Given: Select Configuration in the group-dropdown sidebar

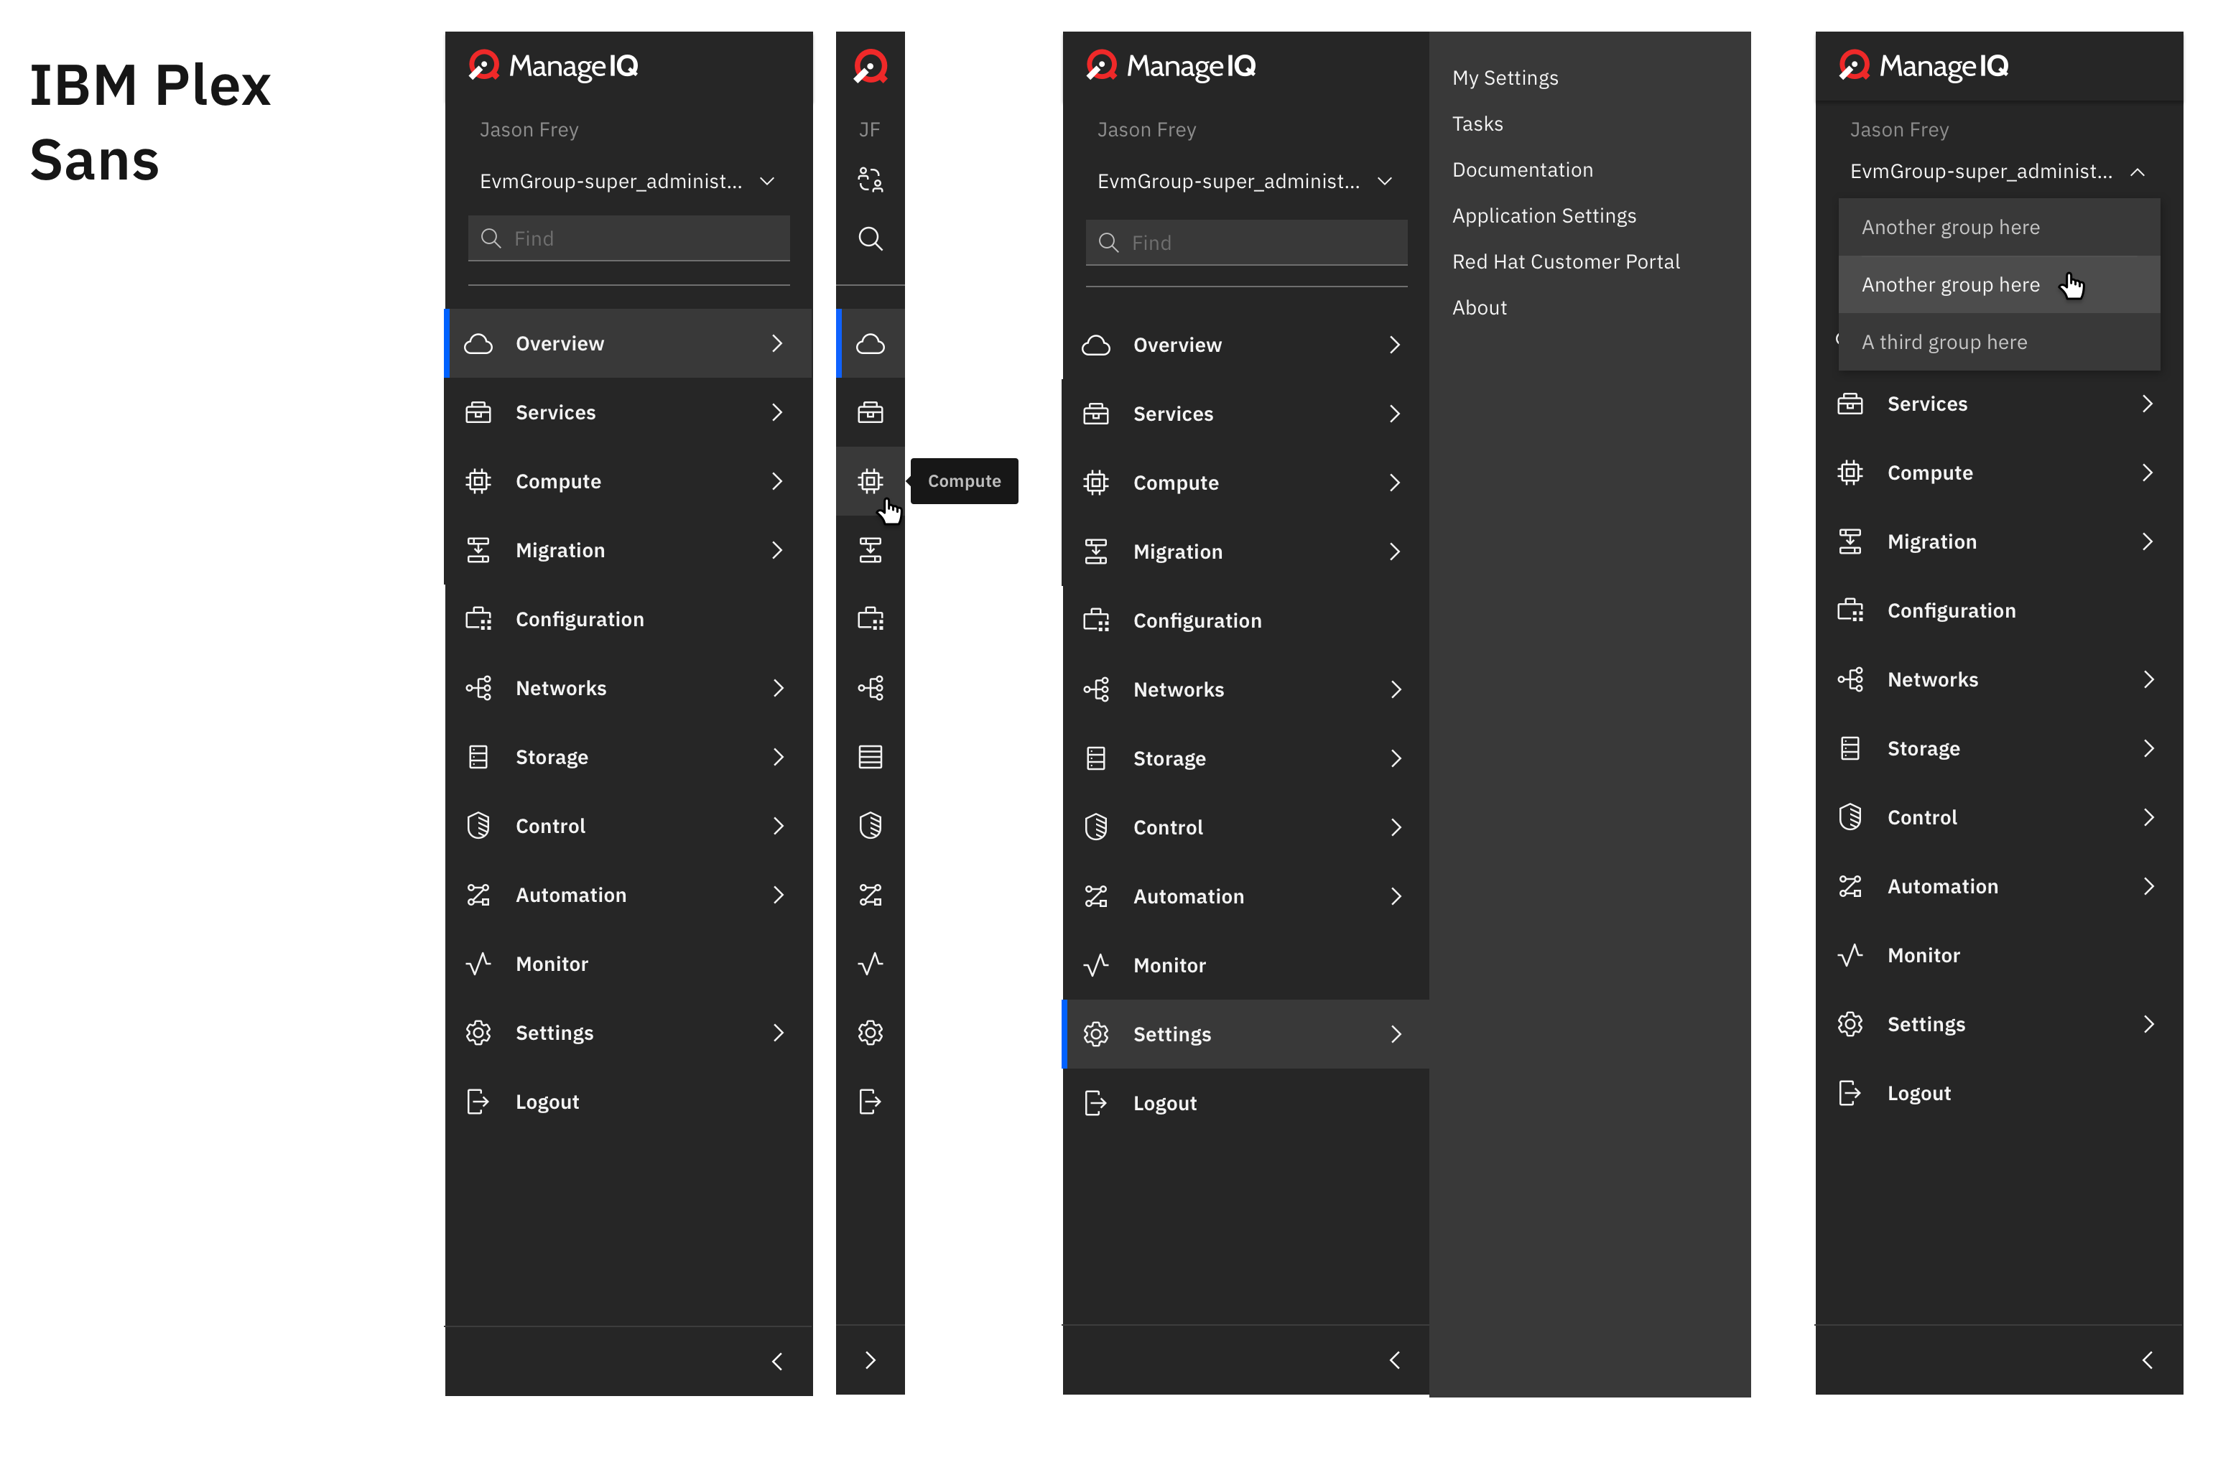Looking at the screenshot, I should point(1998,611).
